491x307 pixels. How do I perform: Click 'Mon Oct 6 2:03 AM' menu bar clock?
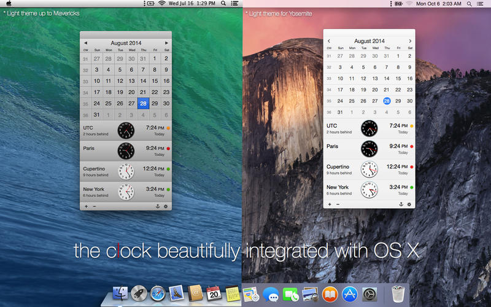[x=438, y=4]
